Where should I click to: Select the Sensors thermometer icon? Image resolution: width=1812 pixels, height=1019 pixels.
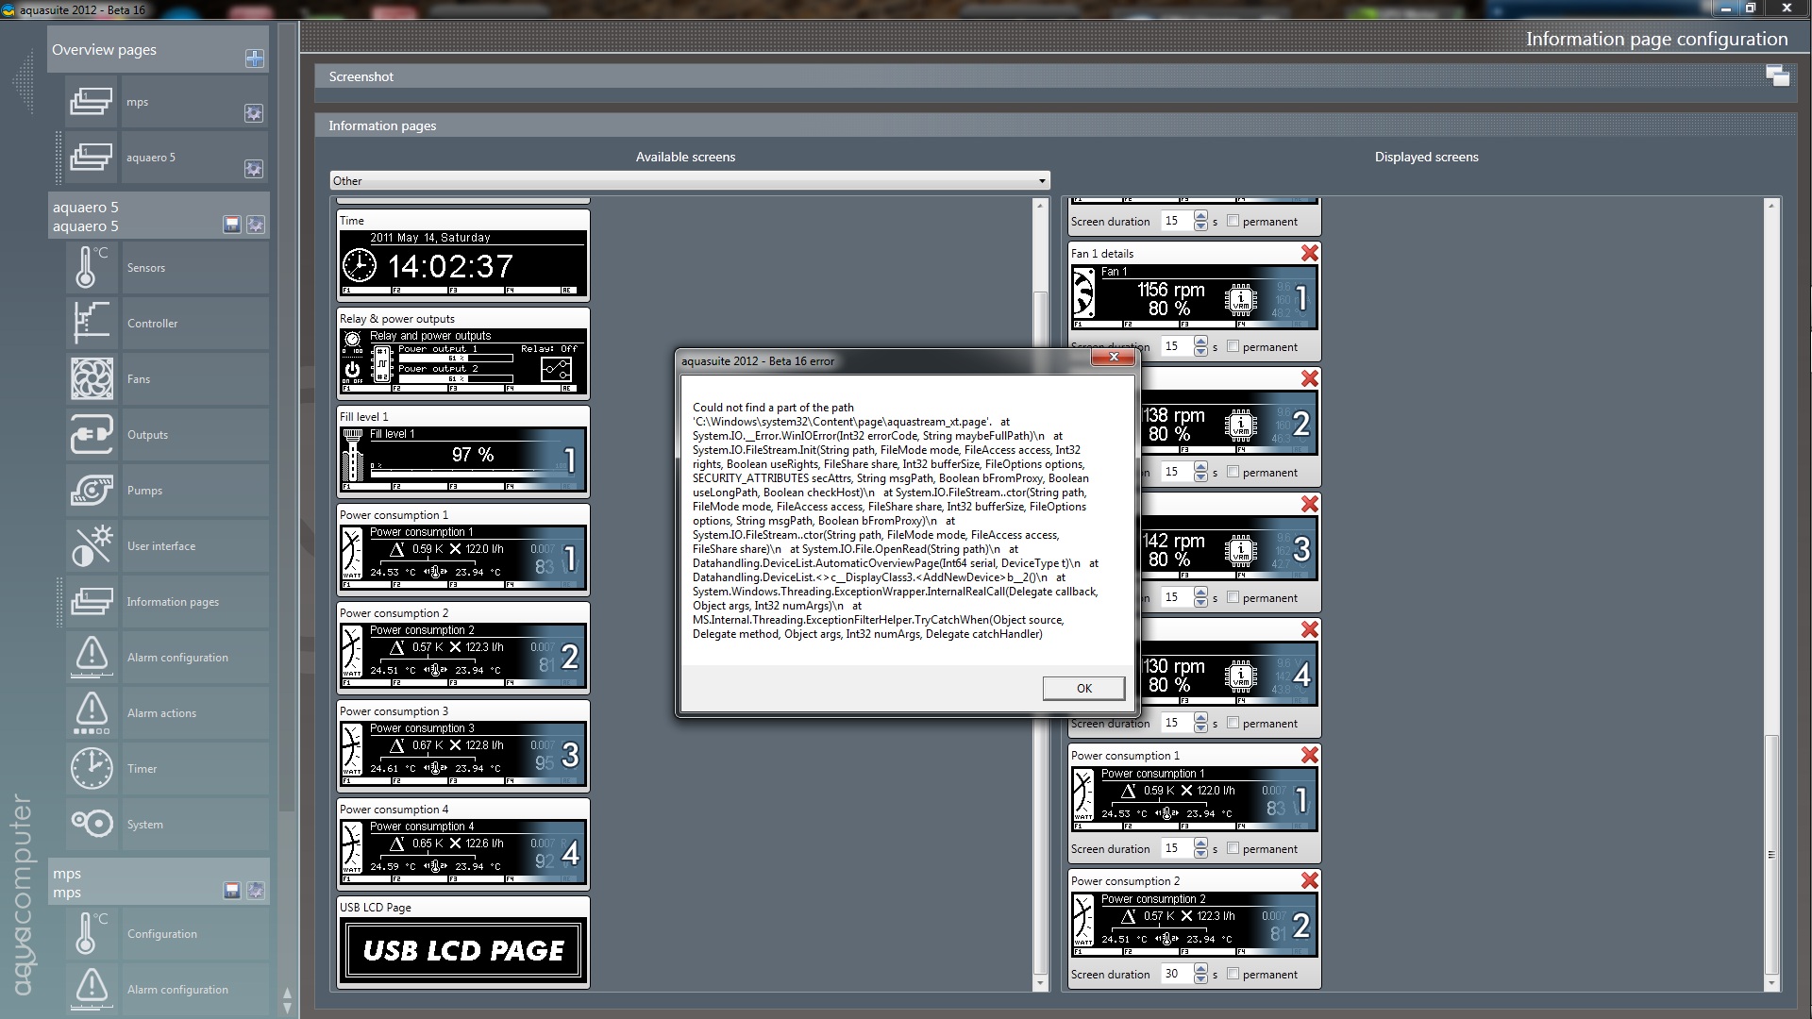click(92, 268)
